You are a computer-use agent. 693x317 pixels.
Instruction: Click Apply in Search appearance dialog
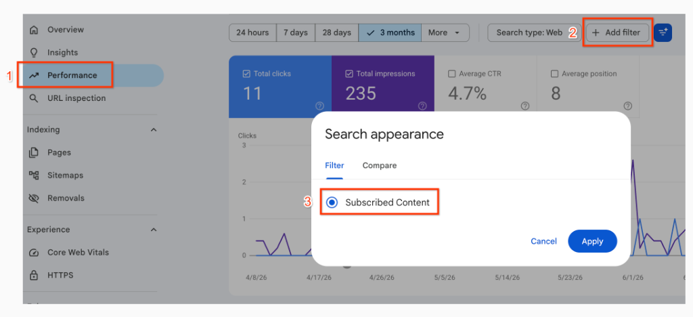(x=592, y=241)
